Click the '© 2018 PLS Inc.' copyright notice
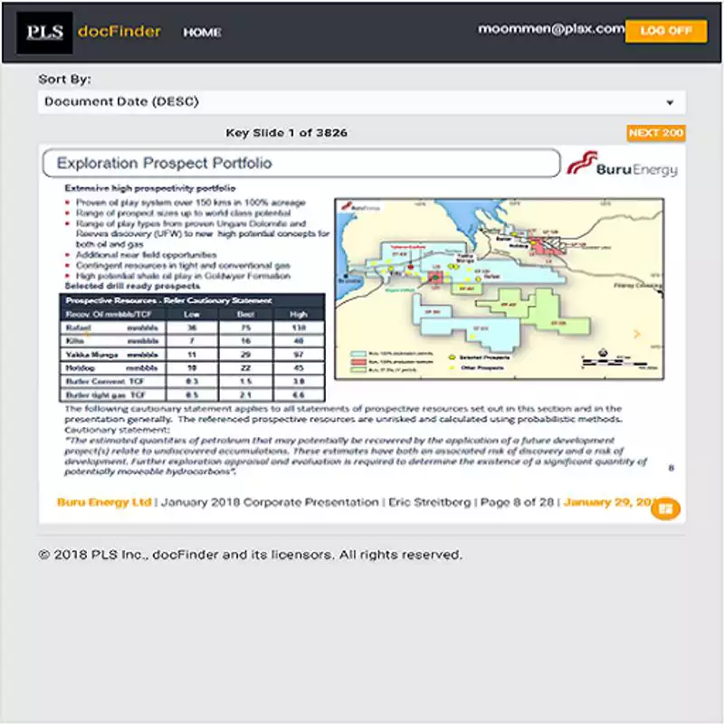The image size is (724, 724). click(250, 555)
